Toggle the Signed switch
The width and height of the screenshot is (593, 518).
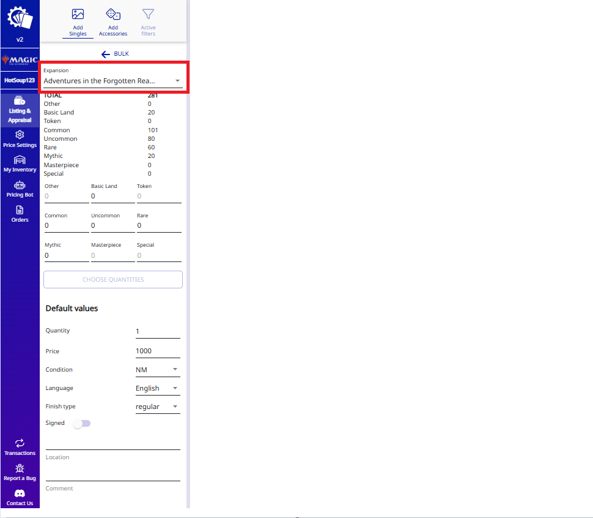pos(82,423)
